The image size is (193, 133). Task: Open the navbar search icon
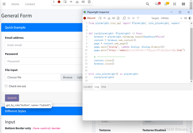pos(147,4)
